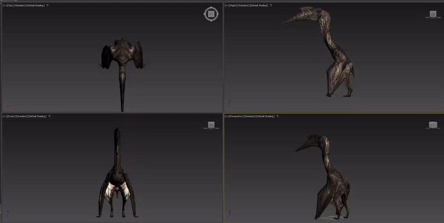Open the [+] general menu in Perspective viewport
444x223 pixels.
[x=228, y=116]
